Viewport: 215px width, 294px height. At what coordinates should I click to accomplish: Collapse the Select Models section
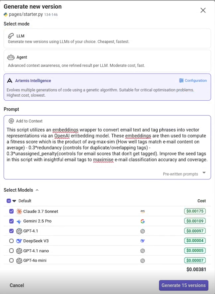pos(37,190)
